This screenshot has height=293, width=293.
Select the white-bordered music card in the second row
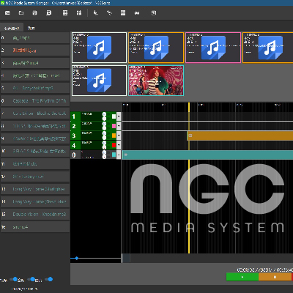click(99, 81)
